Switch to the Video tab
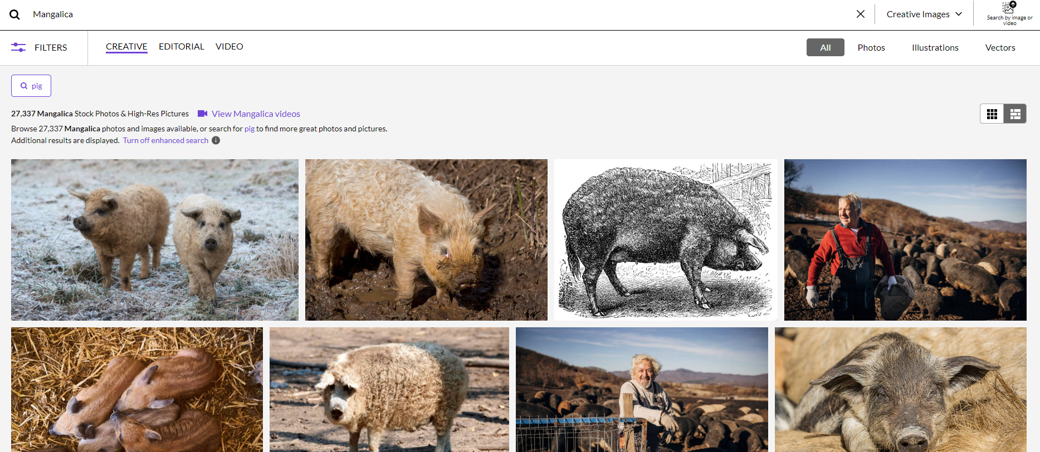Image resolution: width=1040 pixels, height=452 pixels. pos(229,47)
